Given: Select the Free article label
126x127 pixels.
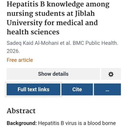Looking at the screenshot, I should coord(20,60).
